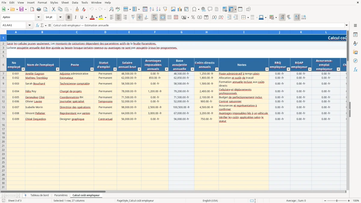This screenshot has width=361, height=203.
Task: Open the Name Box dropdown arrow
Action: (29, 25)
